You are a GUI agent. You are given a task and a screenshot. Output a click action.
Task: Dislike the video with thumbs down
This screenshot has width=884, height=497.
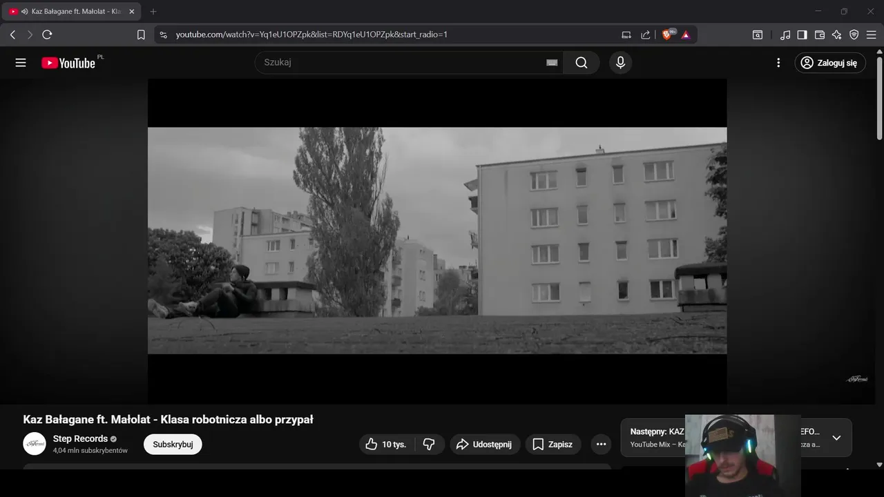pyautogui.click(x=429, y=445)
